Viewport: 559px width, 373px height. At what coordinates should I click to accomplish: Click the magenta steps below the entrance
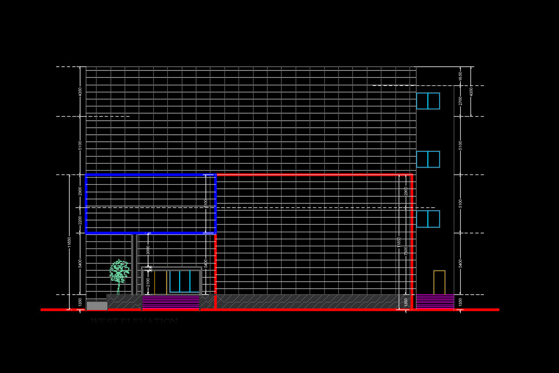(x=170, y=302)
